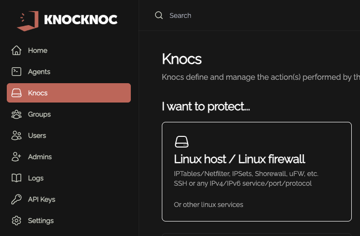This screenshot has width=360, height=236.
Task: Click the Logs book icon
Action: (16, 178)
